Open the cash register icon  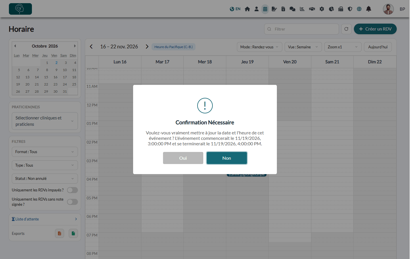point(341,9)
